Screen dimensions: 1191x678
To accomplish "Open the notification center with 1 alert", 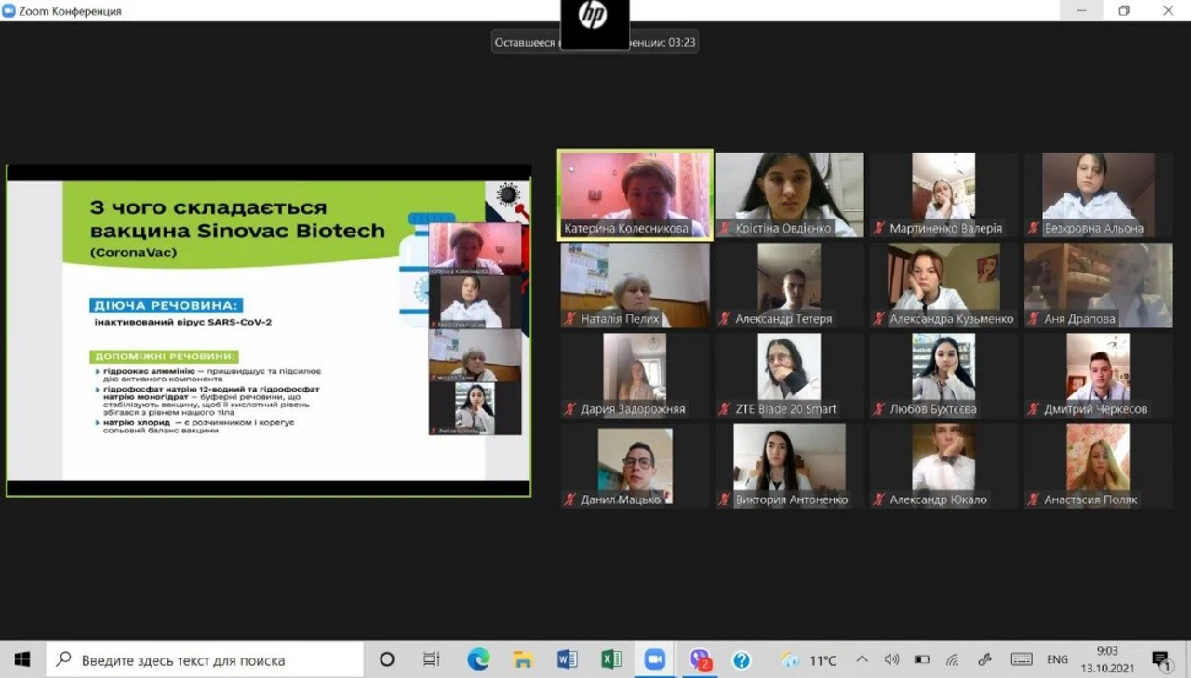I will (1161, 660).
